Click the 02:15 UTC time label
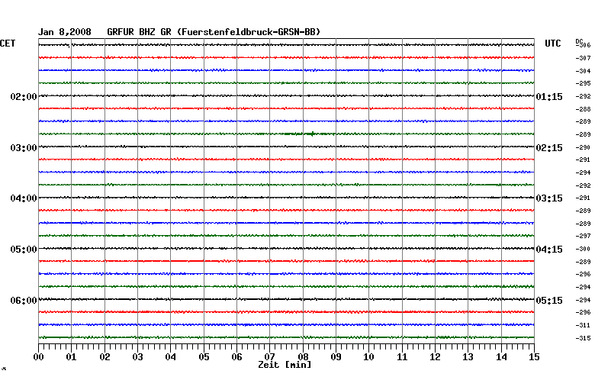The height and width of the screenshot is (377, 595). click(x=549, y=148)
